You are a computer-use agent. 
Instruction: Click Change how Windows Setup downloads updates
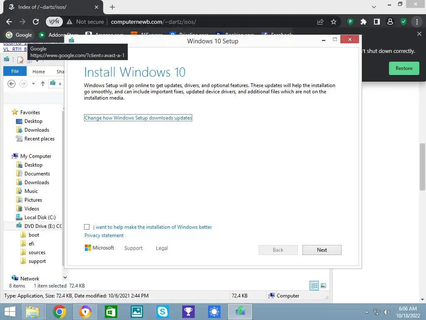pos(138,118)
